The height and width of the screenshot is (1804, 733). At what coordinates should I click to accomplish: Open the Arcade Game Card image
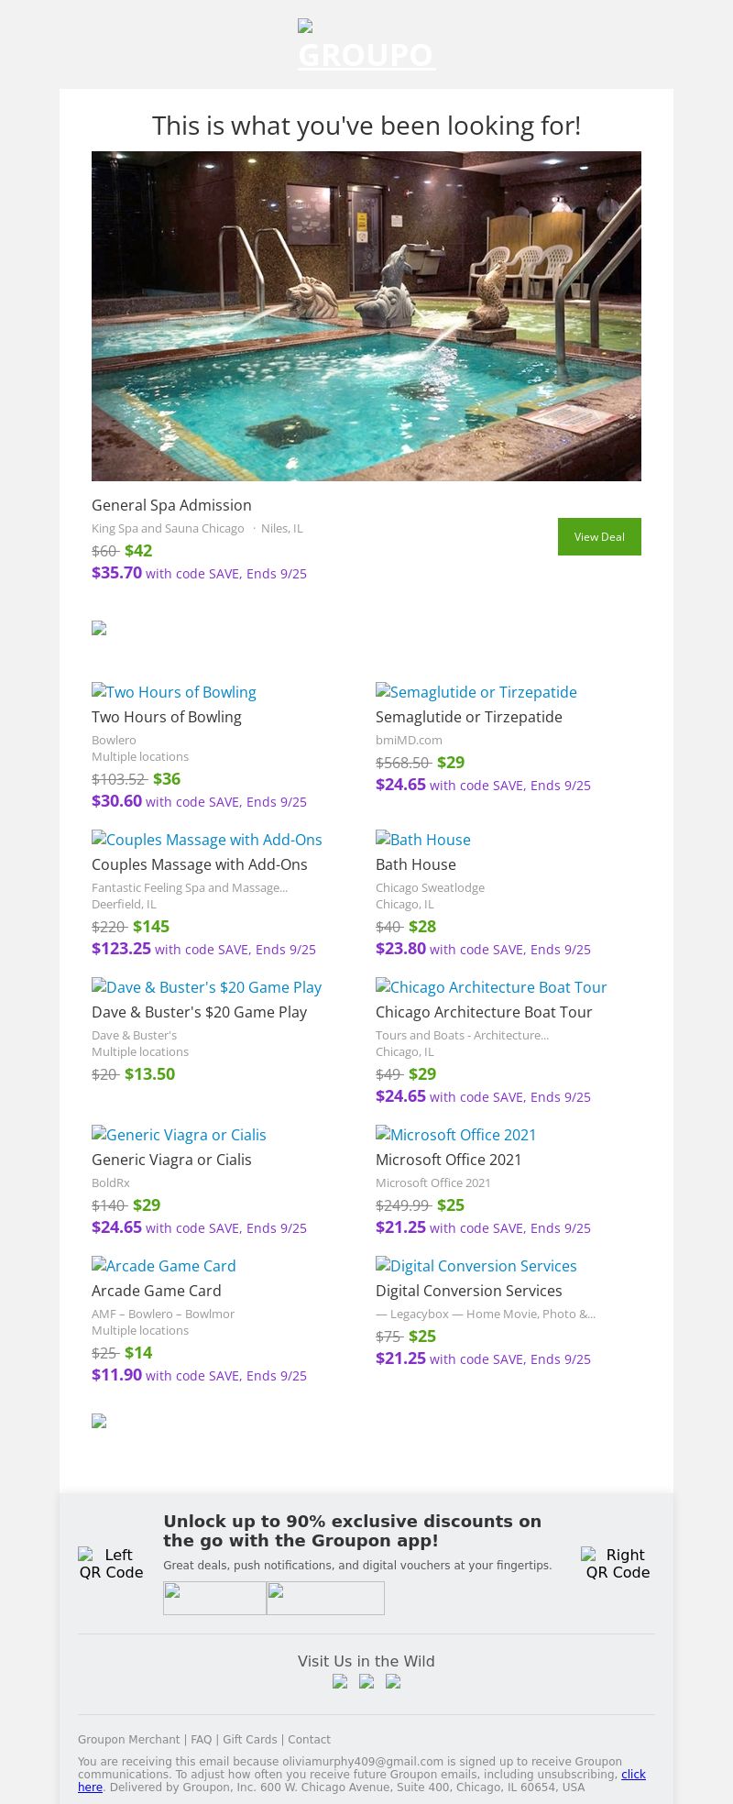tap(164, 1266)
